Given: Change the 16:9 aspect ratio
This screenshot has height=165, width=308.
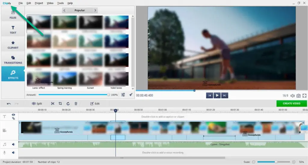Looking at the screenshot, I should click(285, 96).
